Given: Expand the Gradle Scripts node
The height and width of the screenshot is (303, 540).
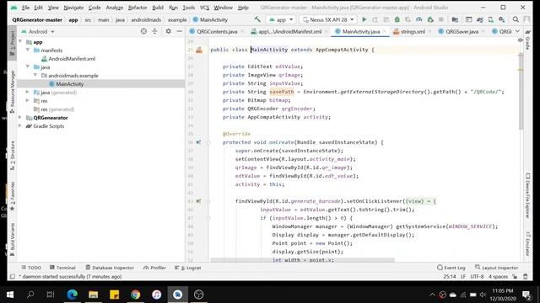Looking at the screenshot, I should pos(20,125).
